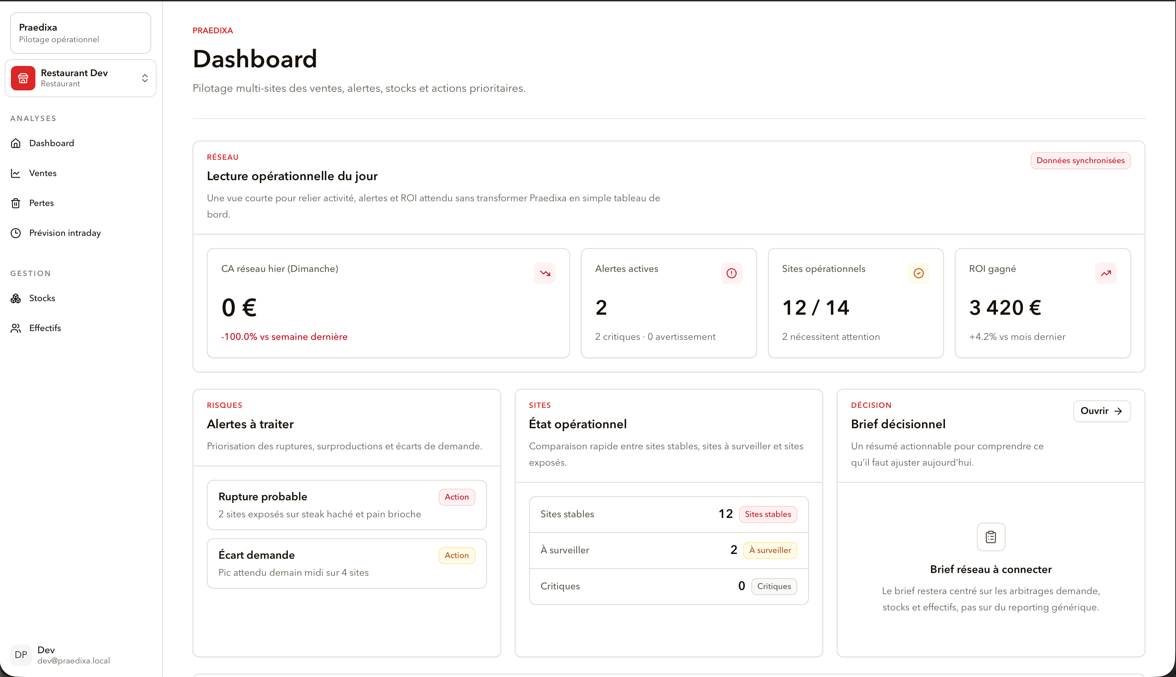The height and width of the screenshot is (677, 1176).
Task: Click the alert circle icon in Alertes actives
Action: [731, 273]
